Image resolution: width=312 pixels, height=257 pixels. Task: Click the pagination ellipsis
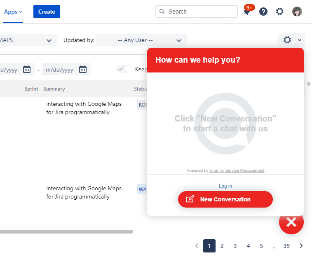pyautogui.click(x=273, y=247)
